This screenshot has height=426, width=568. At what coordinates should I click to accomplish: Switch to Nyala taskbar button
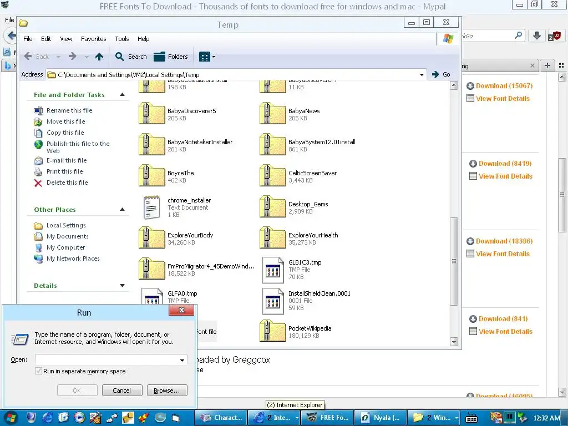pos(380,418)
